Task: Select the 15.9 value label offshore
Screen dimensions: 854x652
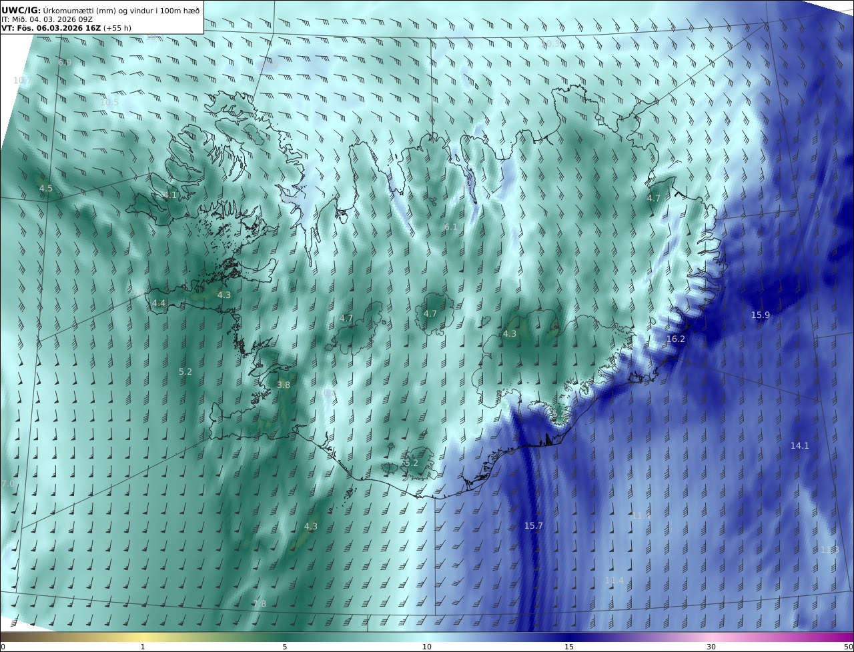Action: coord(761,315)
